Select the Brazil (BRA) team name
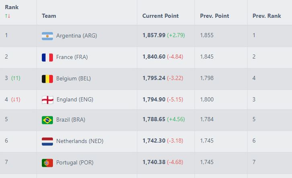292x178 pixels. tap(71, 120)
